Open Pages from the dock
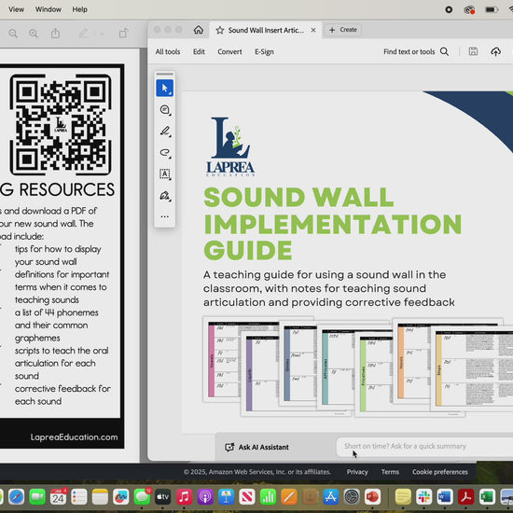 (x=289, y=497)
